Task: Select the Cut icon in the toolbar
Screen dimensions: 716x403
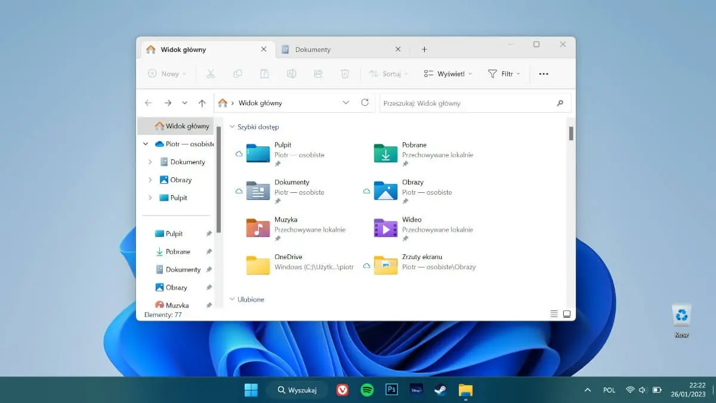Action: click(210, 73)
